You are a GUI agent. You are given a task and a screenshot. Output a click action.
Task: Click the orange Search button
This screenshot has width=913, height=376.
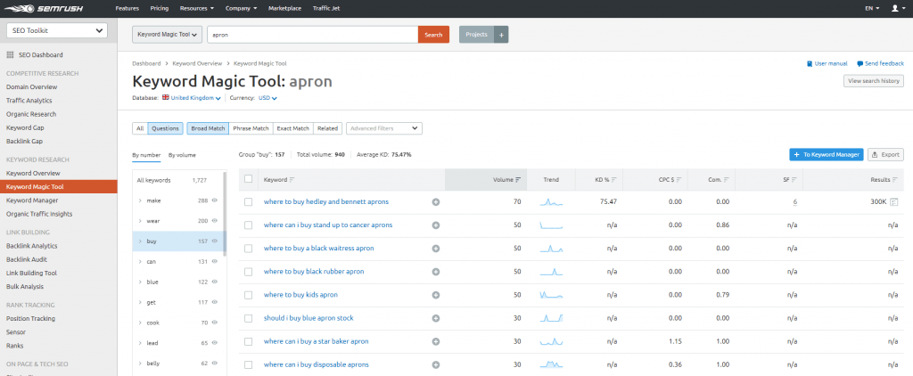pos(434,35)
